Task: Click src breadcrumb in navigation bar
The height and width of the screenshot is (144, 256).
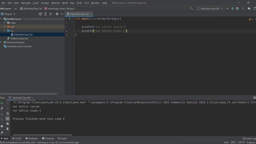Action: point(16,8)
